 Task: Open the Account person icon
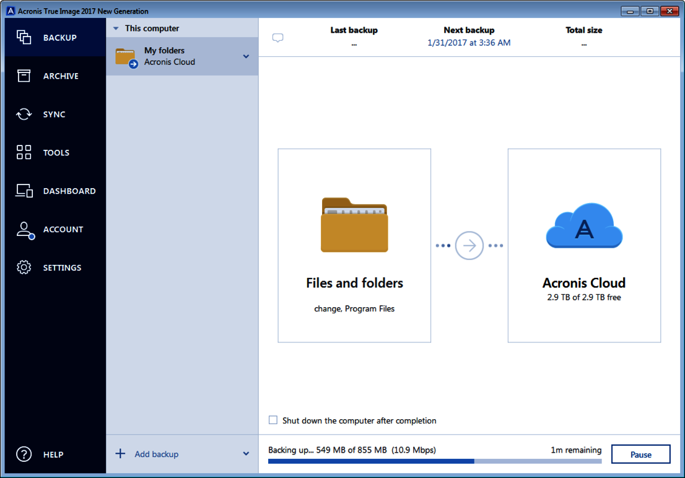[24, 230]
